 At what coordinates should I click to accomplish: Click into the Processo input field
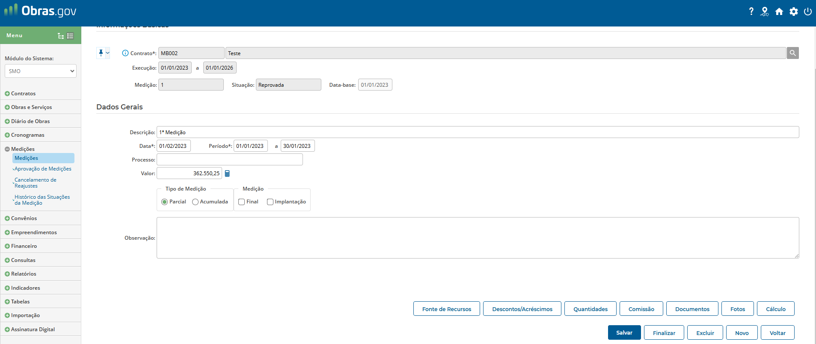pyautogui.click(x=230, y=160)
